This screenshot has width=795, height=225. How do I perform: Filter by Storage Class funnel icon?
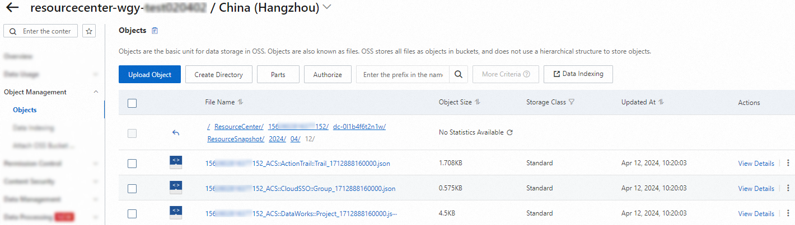pyautogui.click(x=571, y=102)
